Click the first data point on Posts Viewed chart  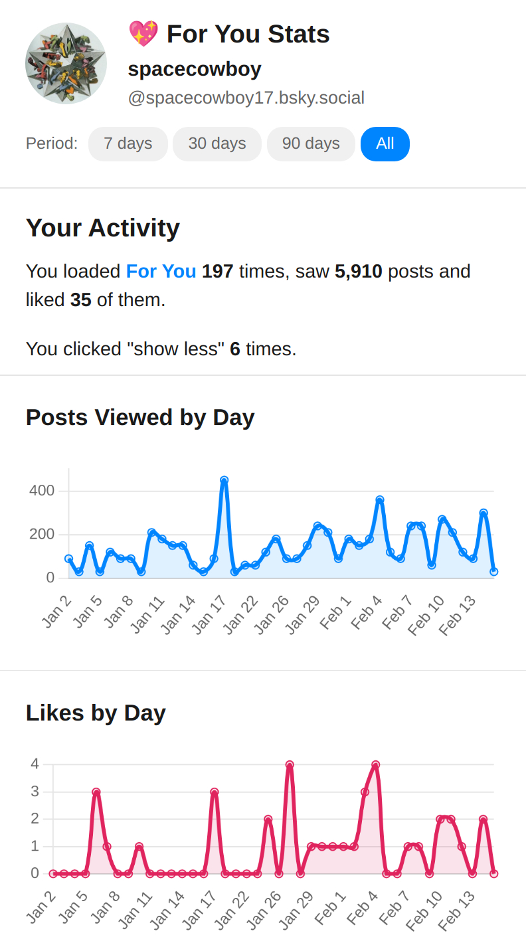pos(68,559)
